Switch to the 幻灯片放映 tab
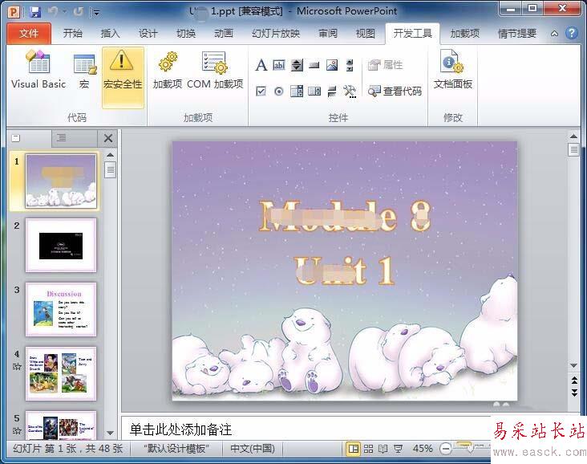 coord(276,34)
